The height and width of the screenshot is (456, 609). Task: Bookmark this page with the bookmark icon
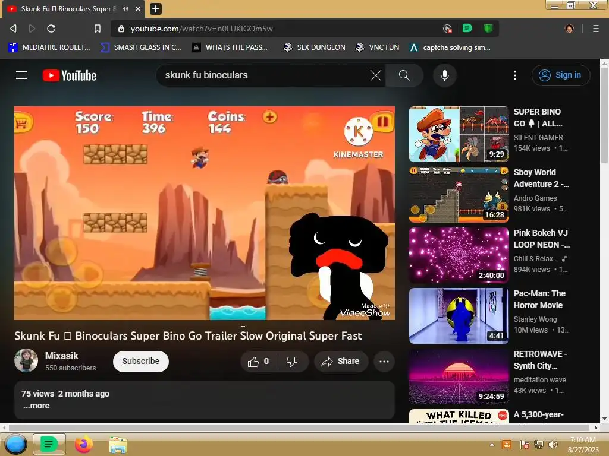point(98,28)
